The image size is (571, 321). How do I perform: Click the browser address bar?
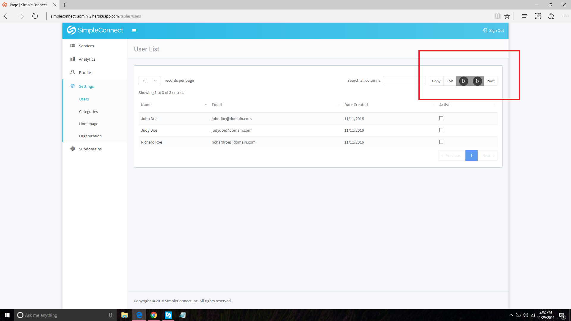pos(268,16)
